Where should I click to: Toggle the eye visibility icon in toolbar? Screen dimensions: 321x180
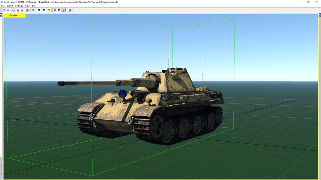[x=8, y=10]
